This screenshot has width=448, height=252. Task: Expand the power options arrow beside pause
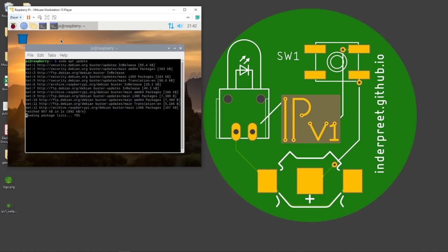click(34, 17)
